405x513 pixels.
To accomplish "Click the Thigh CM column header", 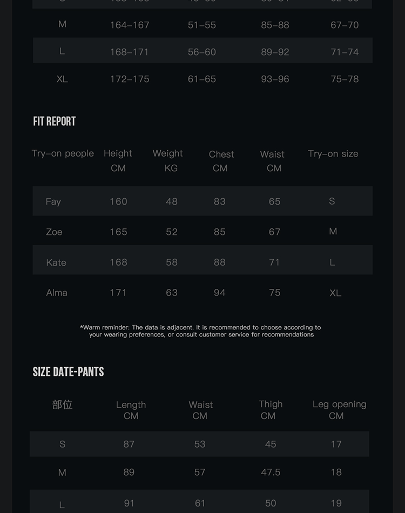I will [270, 410].
